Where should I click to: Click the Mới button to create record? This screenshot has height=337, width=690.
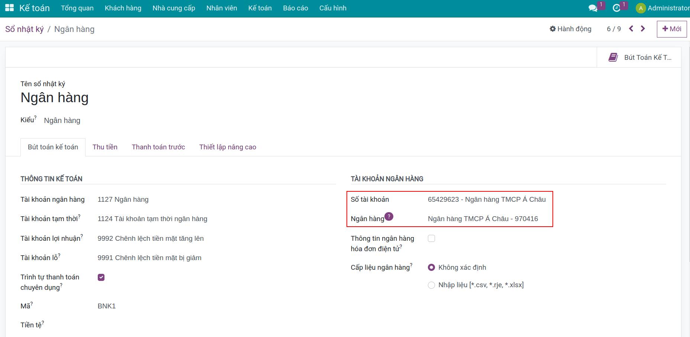pyautogui.click(x=672, y=29)
